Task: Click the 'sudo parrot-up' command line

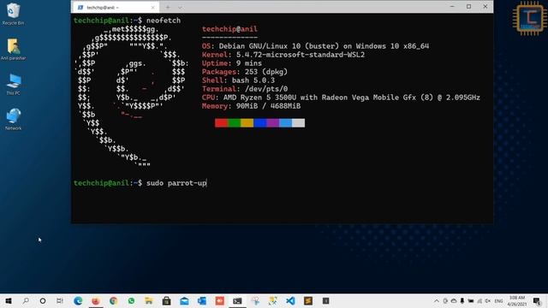Action: [x=176, y=183]
